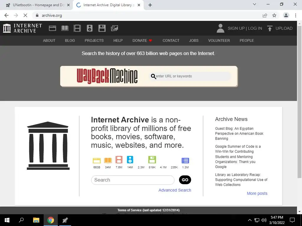
Task: Click the SIGN UP link
Action: 236,28
